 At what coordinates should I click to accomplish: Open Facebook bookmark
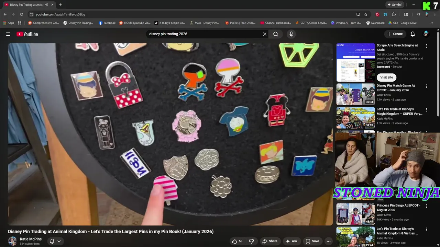tap(107, 23)
